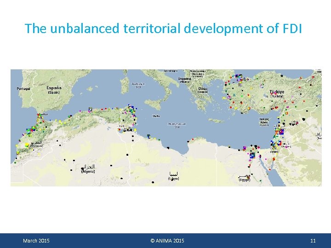Viewport: 331px width, 248px height.
Task: Click the Libya label on the map
Action: pos(173,176)
